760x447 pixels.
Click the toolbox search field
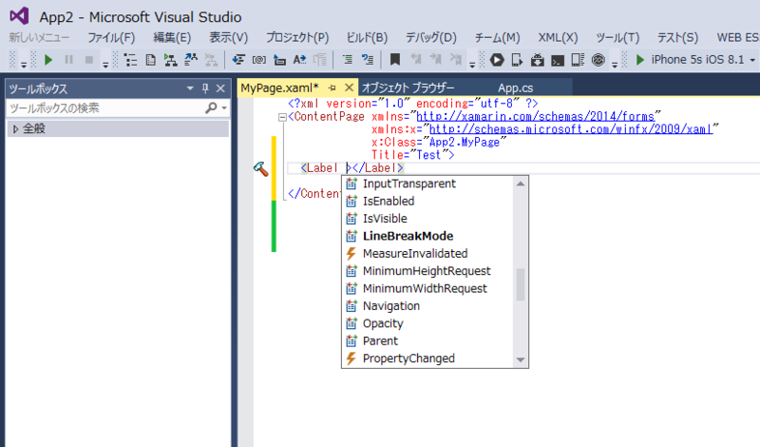click(x=105, y=107)
